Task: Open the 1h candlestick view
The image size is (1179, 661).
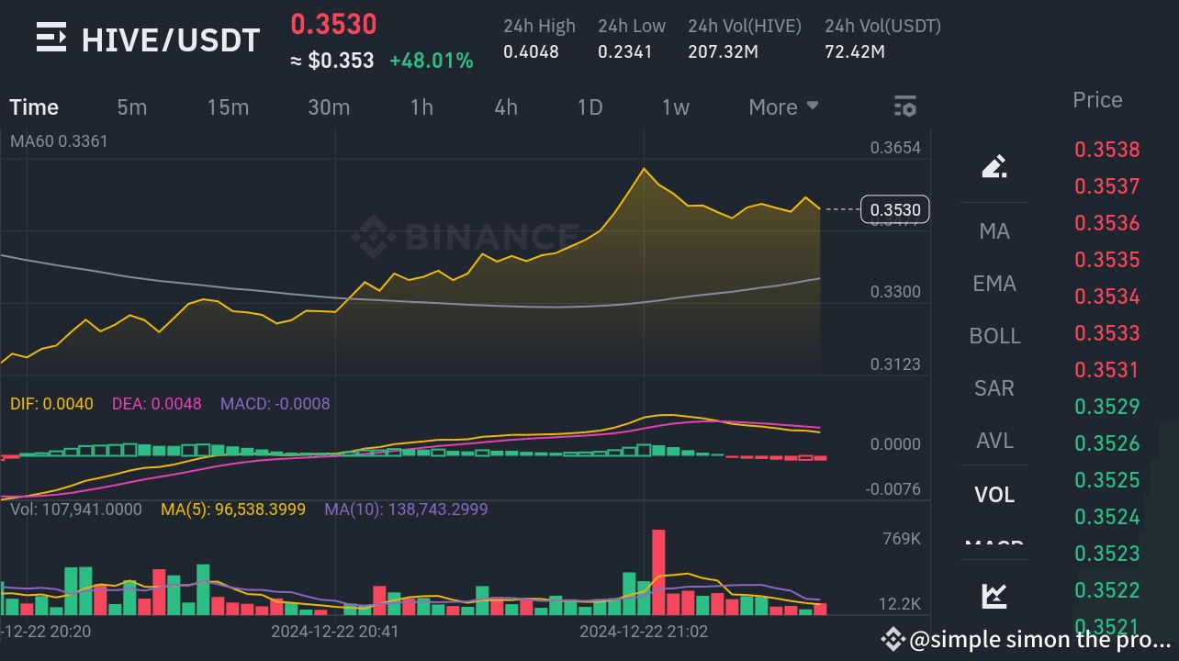Action: pos(421,106)
